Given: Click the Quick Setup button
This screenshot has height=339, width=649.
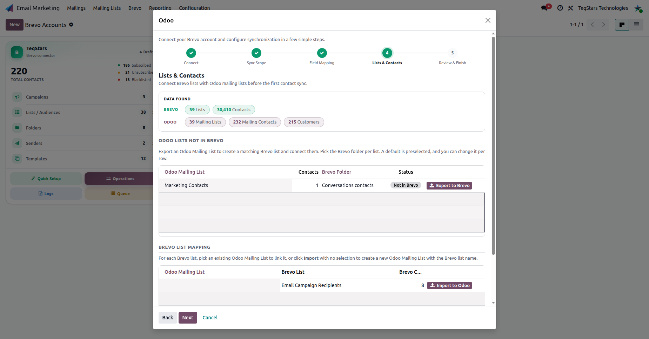Looking at the screenshot, I should (x=46, y=179).
